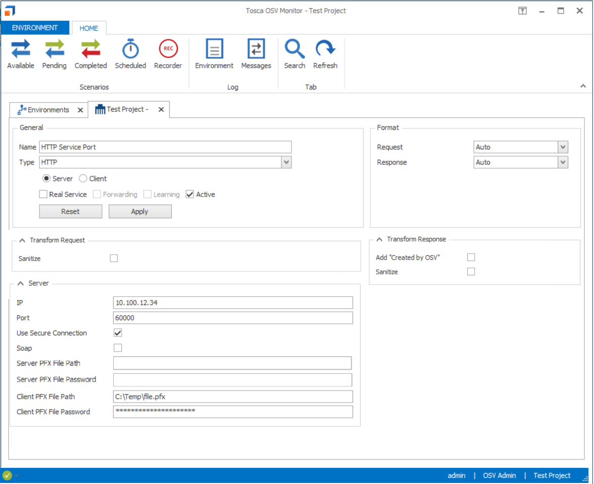Screen dimensions: 594x484
Task: Tick the Add "Created by OSV" checkbox
Action: pyautogui.click(x=471, y=258)
